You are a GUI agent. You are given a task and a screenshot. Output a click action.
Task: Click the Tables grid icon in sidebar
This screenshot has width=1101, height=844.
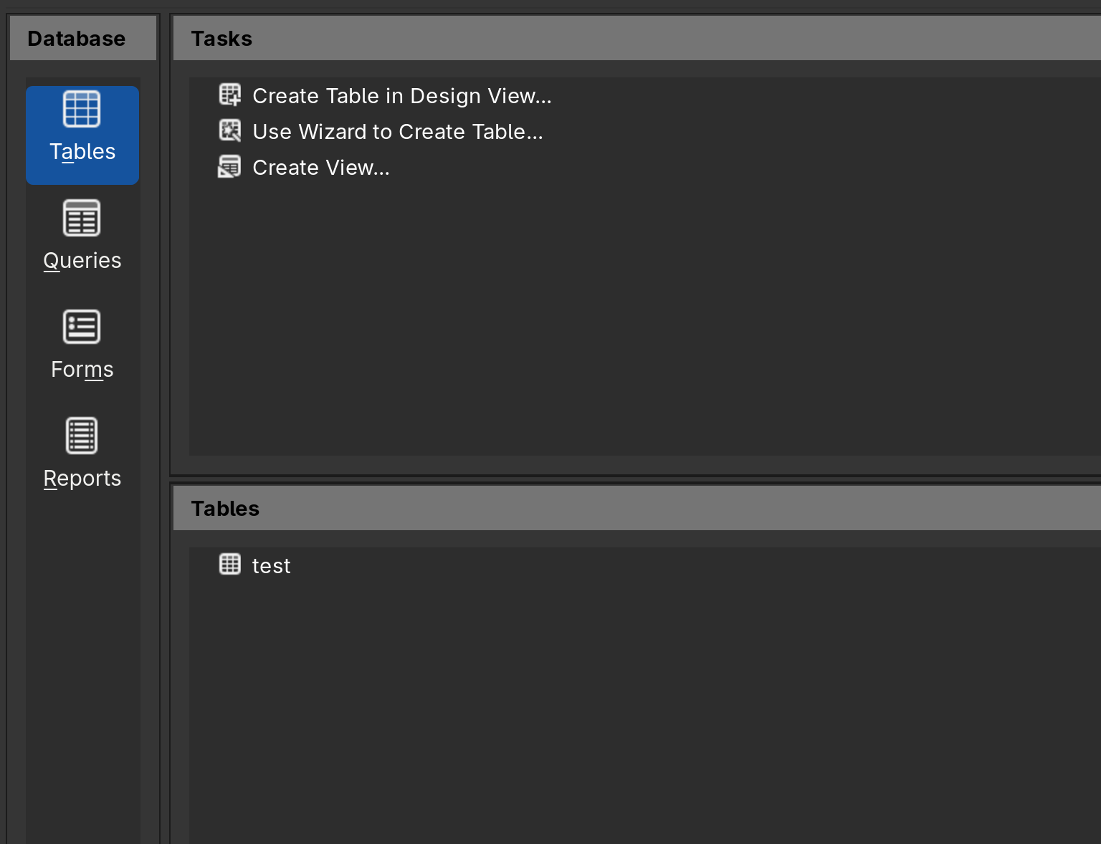[x=82, y=110]
